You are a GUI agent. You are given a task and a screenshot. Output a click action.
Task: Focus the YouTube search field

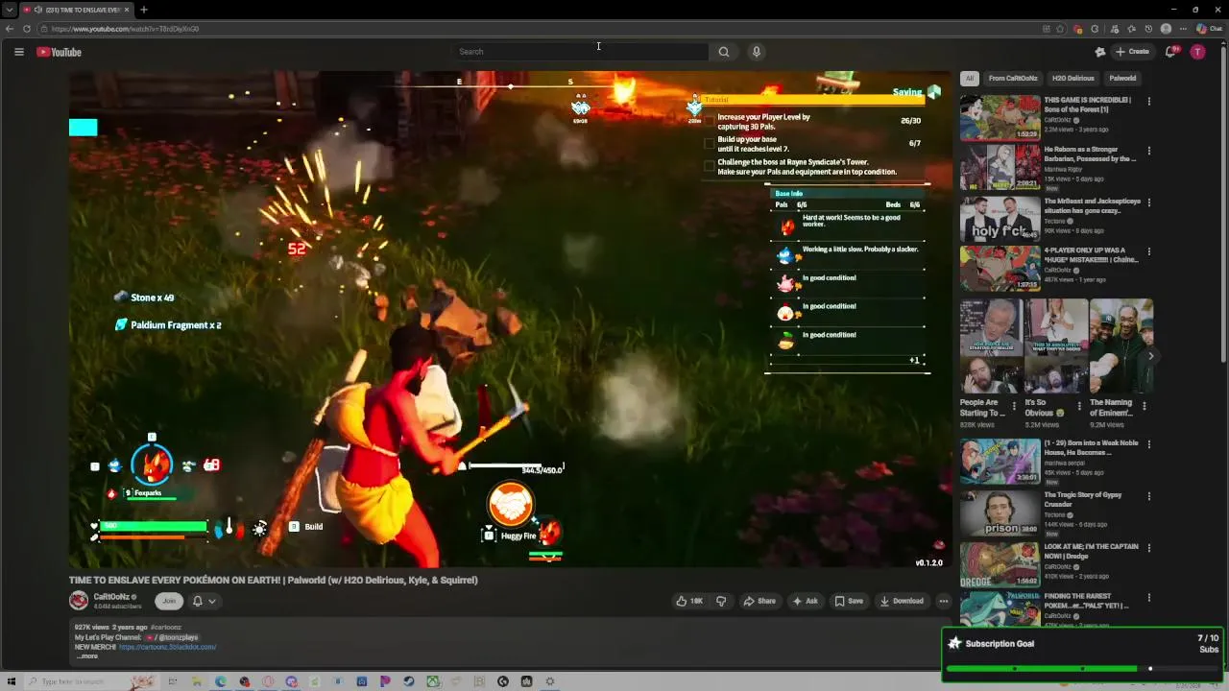coord(581,52)
